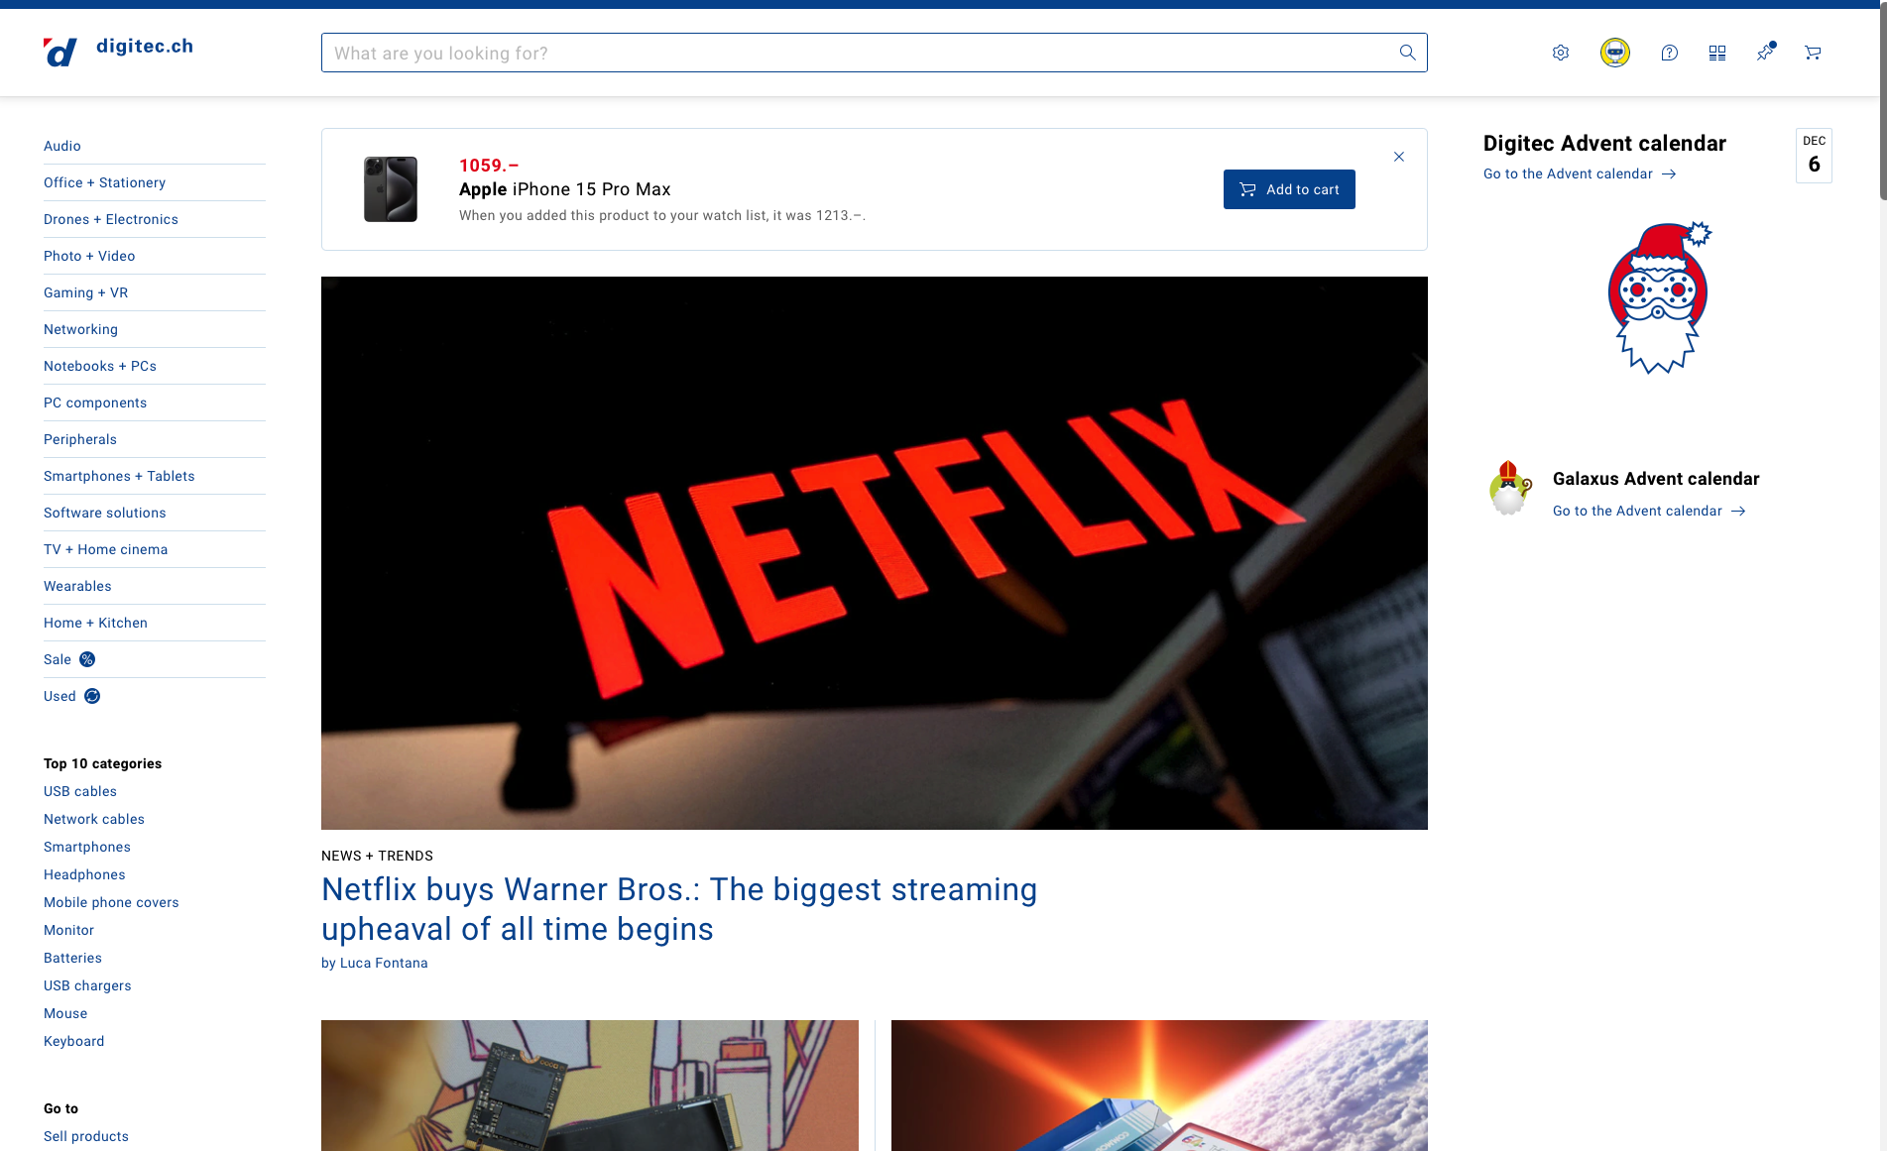Open TV + Home cinema category
This screenshot has width=1887, height=1151.
click(106, 549)
